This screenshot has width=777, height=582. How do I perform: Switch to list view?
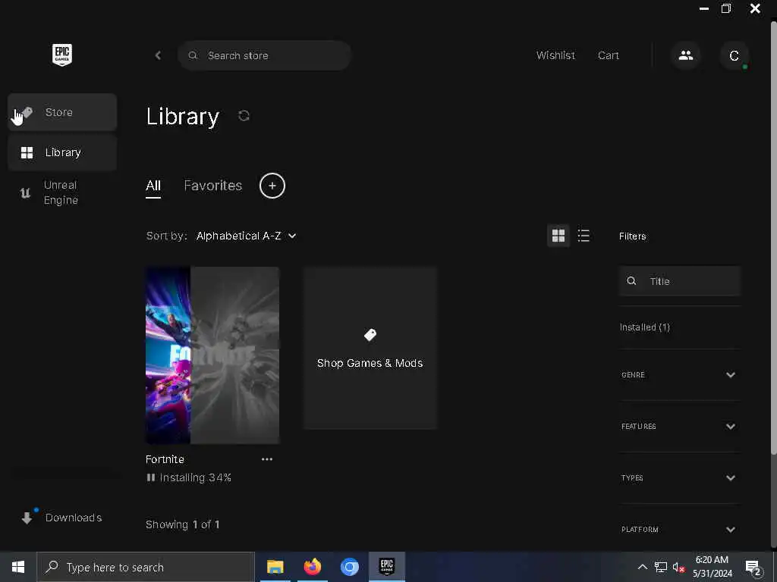coord(584,236)
